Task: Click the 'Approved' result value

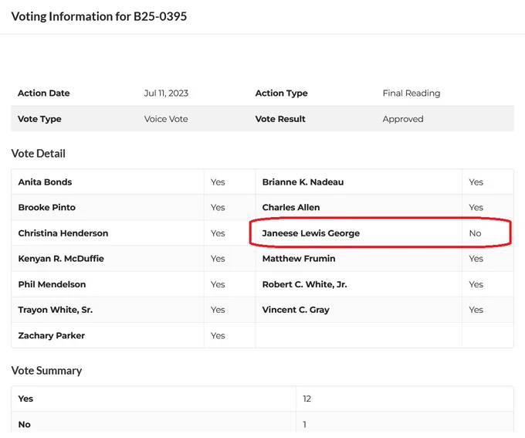Action: click(403, 119)
